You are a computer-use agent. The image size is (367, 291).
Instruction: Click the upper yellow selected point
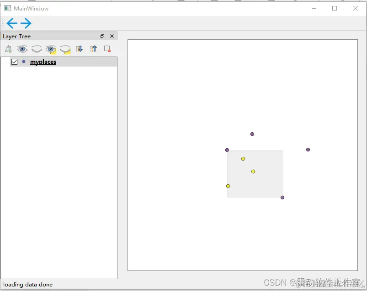tap(243, 159)
